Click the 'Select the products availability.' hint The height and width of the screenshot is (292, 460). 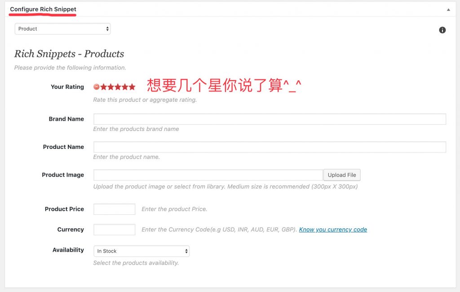[x=136, y=263]
